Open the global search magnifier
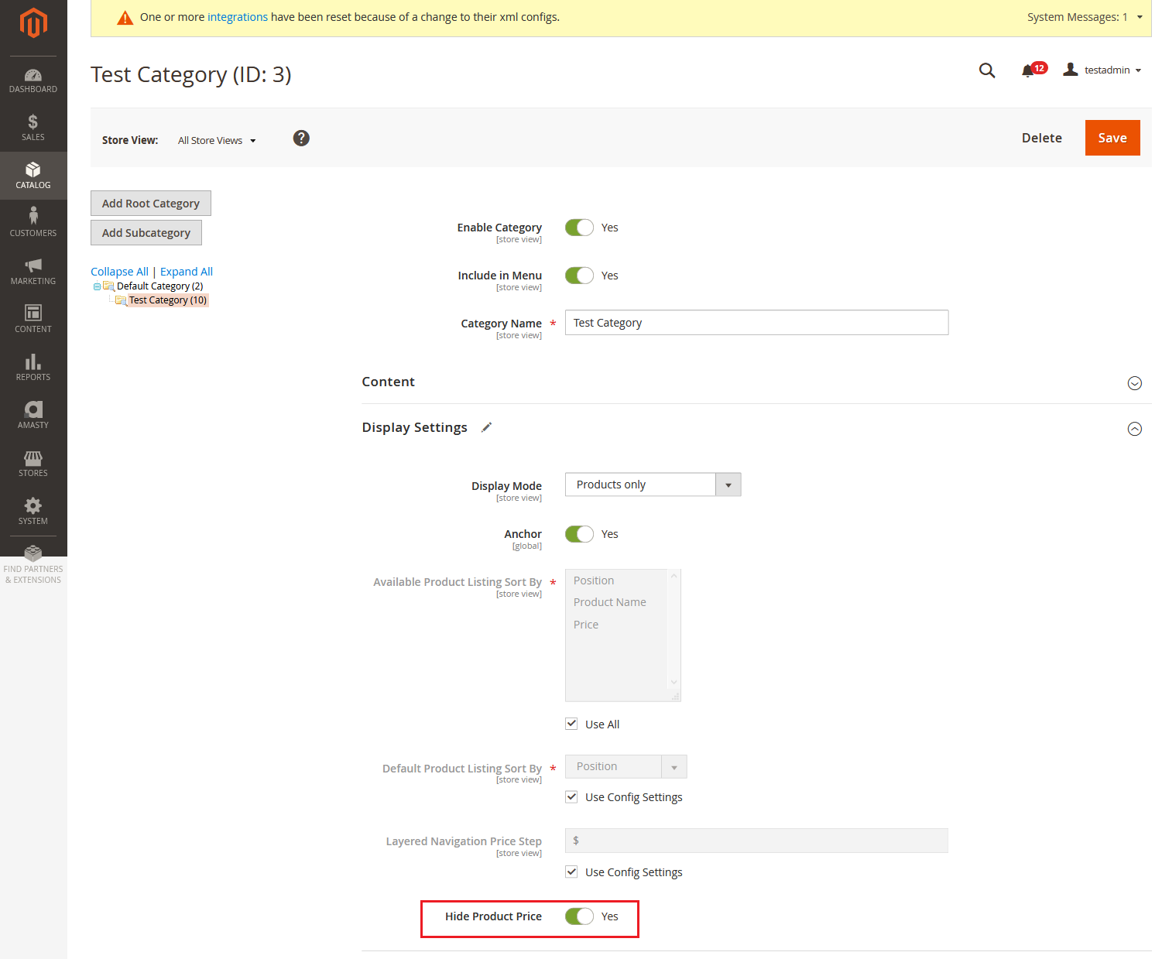1162x959 pixels. click(x=987, y=70)
